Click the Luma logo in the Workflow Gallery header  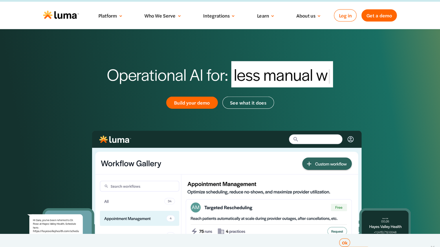coord(115,139)
